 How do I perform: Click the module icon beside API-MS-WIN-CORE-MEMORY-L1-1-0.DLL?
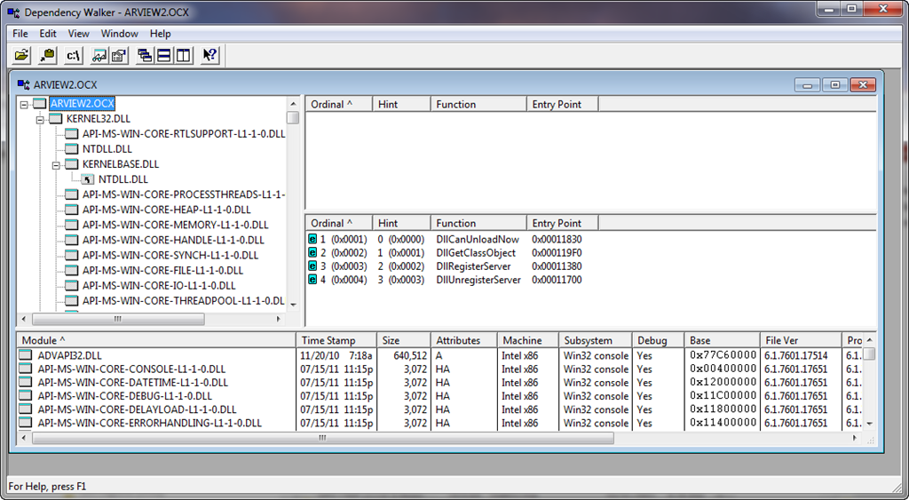71,225
